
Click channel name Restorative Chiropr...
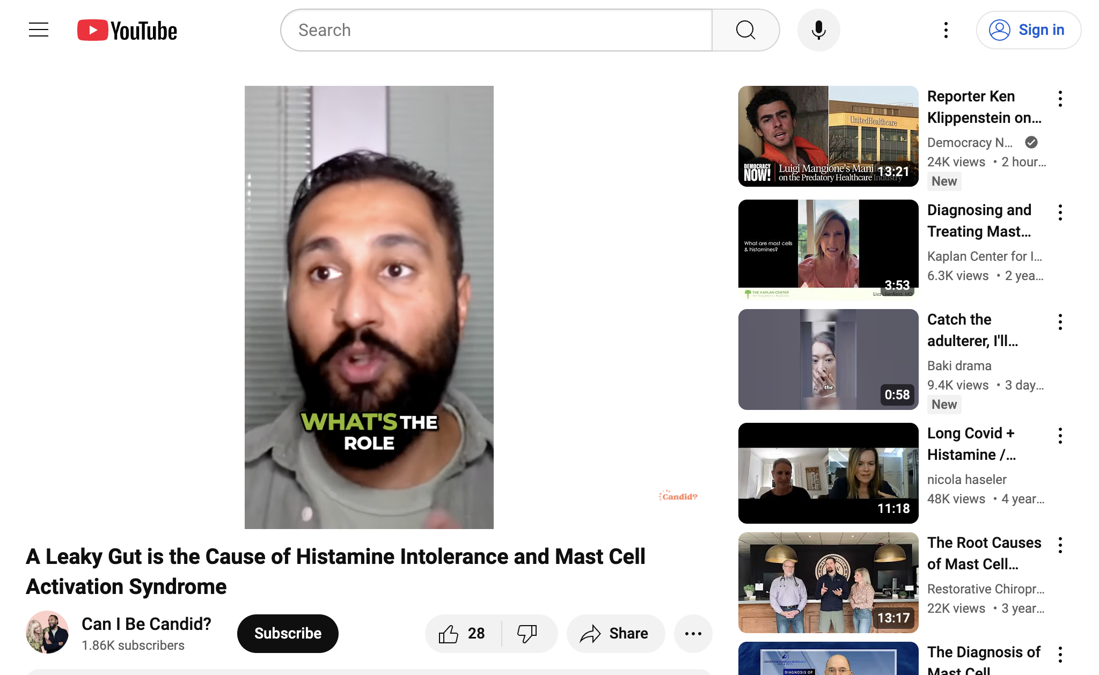[986, 589]
